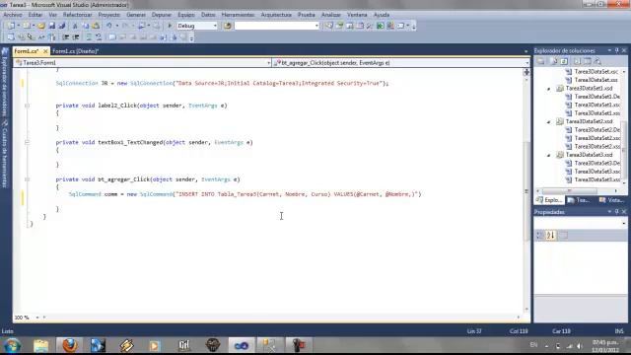Save the current file with the disk icon
631x355 pixels.
click(x=52, y=26)
